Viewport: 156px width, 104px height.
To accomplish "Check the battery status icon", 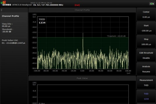I will (152, 4).
